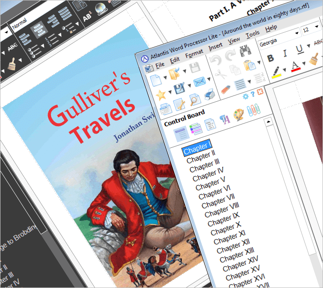Image resolution: width=323 pixels, height=288 pixels.
Task: Open the Insert menu
Action: (215, 47)
